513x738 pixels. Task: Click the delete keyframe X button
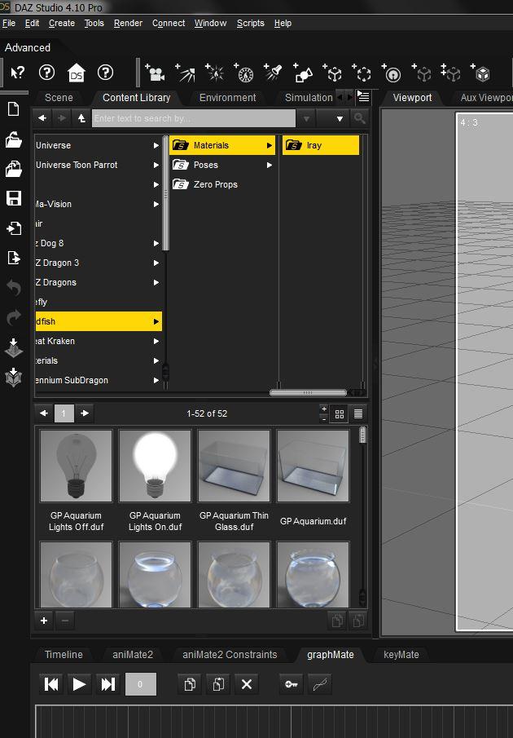[x=247, y=684]
